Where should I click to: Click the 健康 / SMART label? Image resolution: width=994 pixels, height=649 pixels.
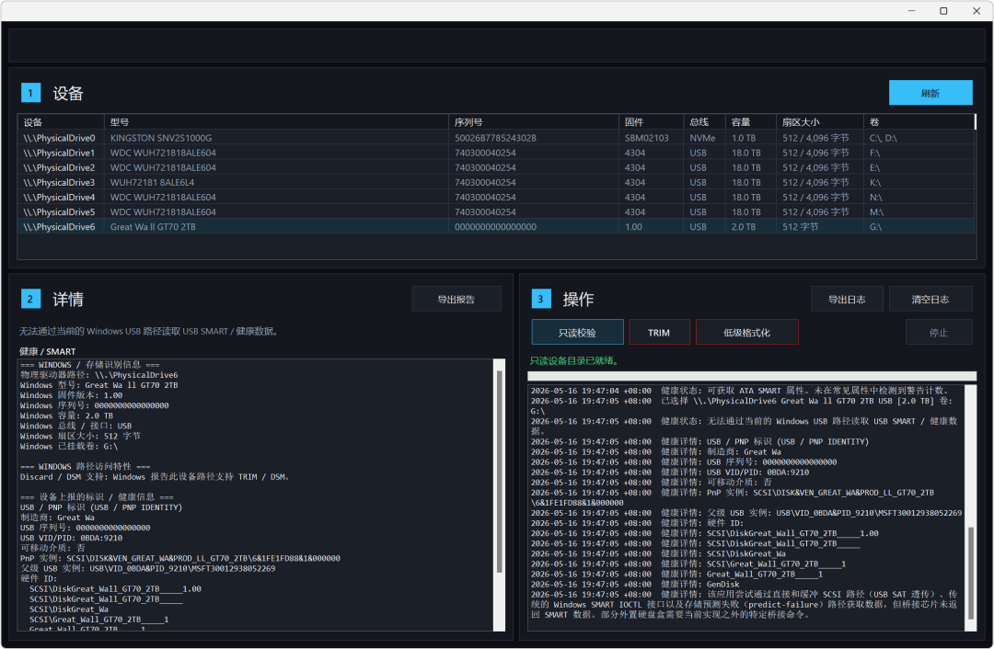click(x=48, y=351)
